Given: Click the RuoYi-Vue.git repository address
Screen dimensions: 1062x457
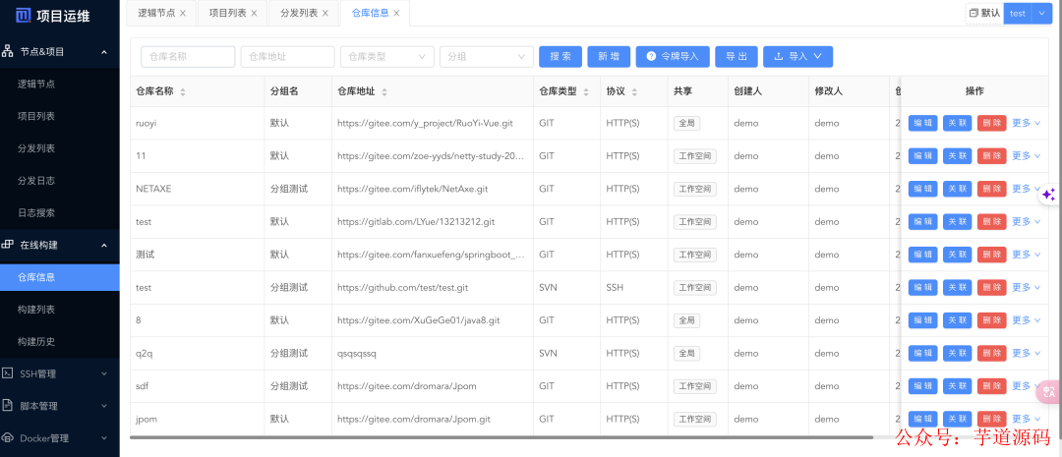Looking at the screenshot, I should click(425, 123).
